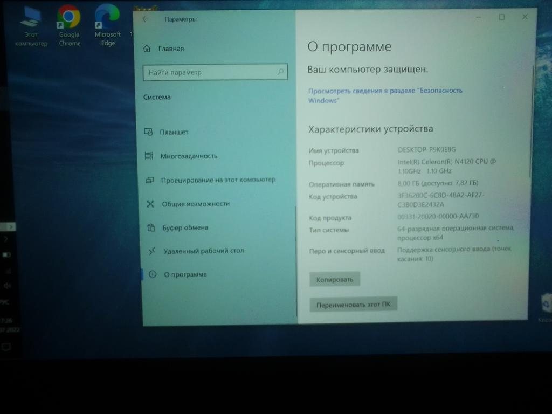
Task: Click the back arrow in Параметры
Action: [145, 19]
